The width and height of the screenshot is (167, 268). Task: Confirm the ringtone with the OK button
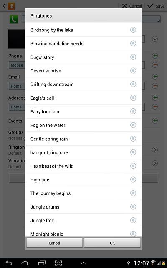[112, 243]
